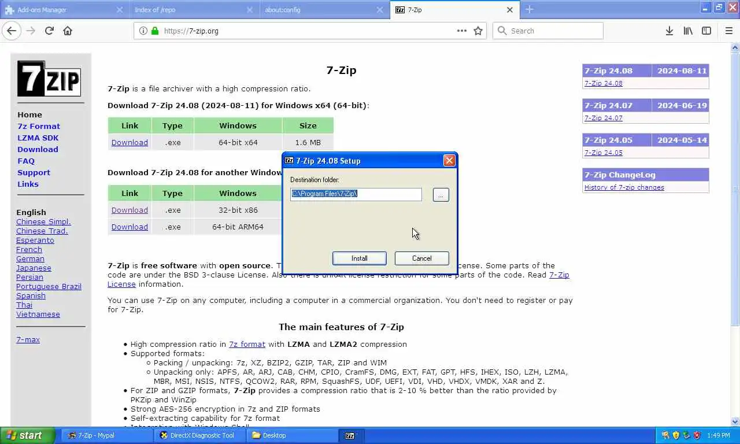Image resolution: width=740 pixels, height=444 pixels.
Task: Download the 32-bit x86 .exe installer
Action: pyautogui.click(x=129, y=210)
